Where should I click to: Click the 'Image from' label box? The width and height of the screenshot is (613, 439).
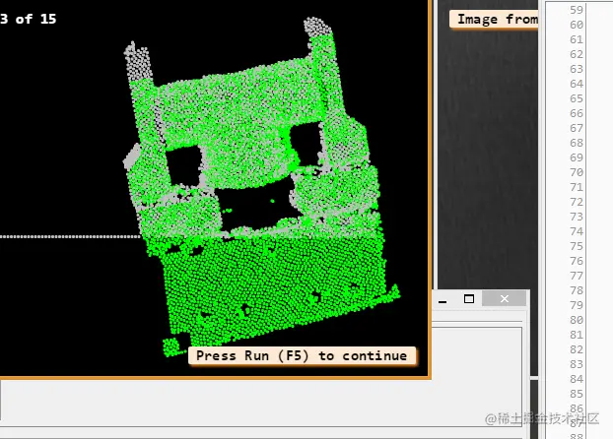(x=494, y=19)
